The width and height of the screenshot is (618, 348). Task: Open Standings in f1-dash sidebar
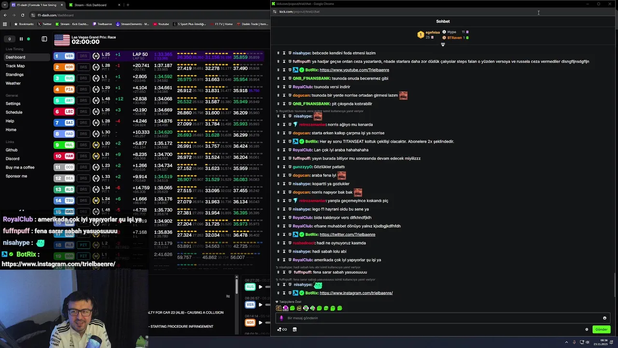pos(14,74)
